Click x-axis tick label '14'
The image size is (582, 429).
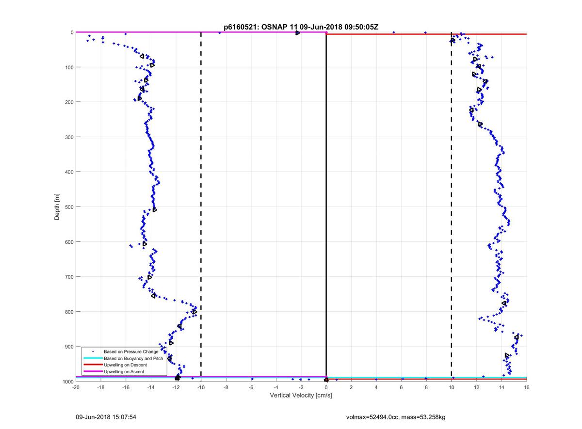(x=501, y=387)
